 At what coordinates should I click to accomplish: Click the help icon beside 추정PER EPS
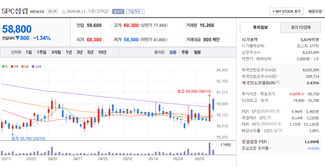point(269,118)
